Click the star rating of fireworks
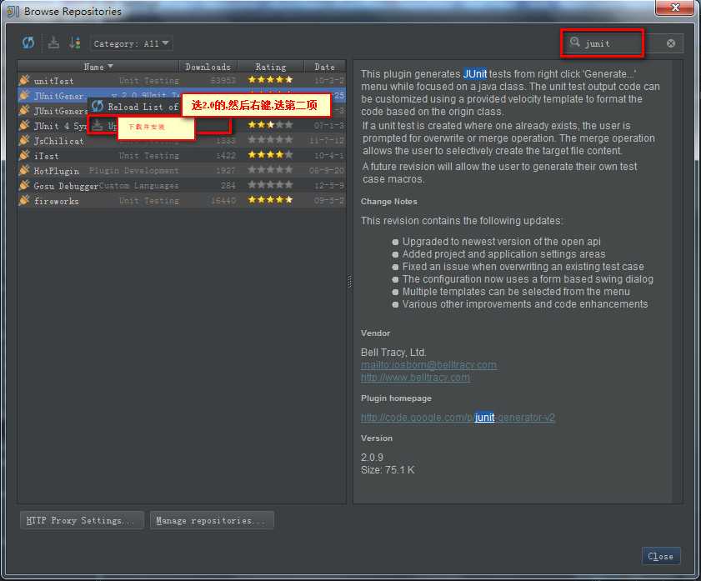The image size is (701, 581). pos(270,200)
